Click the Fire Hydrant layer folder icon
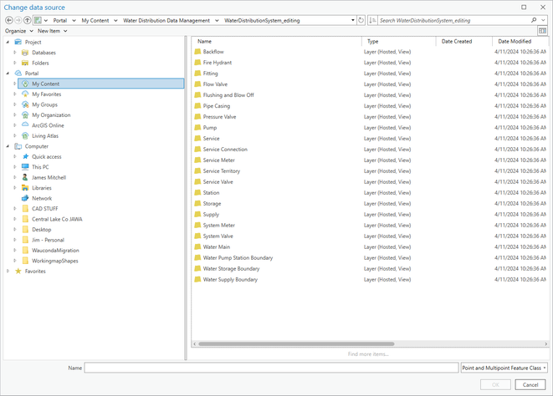 coord(197,63)
